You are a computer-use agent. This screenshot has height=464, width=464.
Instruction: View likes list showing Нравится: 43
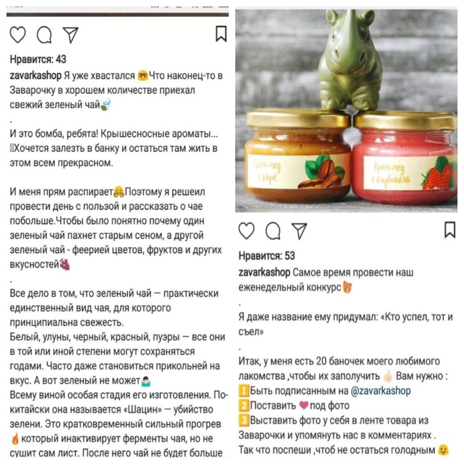click(x=38, y=59)
